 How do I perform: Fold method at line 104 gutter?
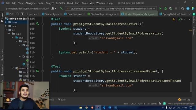pyautogui.click(x=43, y=24)
